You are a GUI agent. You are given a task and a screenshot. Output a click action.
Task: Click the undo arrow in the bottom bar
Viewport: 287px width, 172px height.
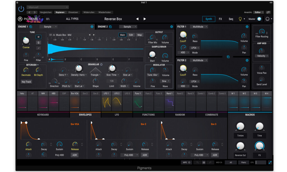coord(197,162)
